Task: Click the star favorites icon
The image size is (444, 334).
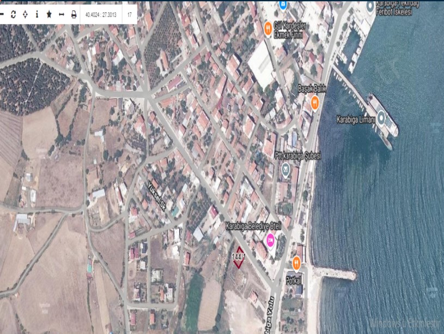Action: pos(49,14)
